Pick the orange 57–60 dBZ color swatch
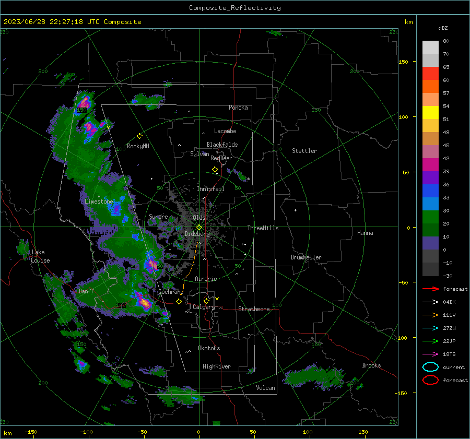 click(430, 87)
